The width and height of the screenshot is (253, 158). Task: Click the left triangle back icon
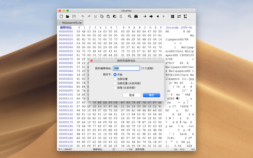157,16
